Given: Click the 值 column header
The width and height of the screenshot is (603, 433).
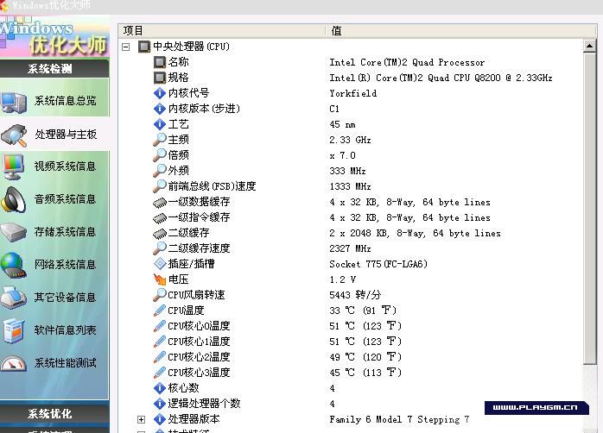Looking at the screenshot, I should coord(461,31).
